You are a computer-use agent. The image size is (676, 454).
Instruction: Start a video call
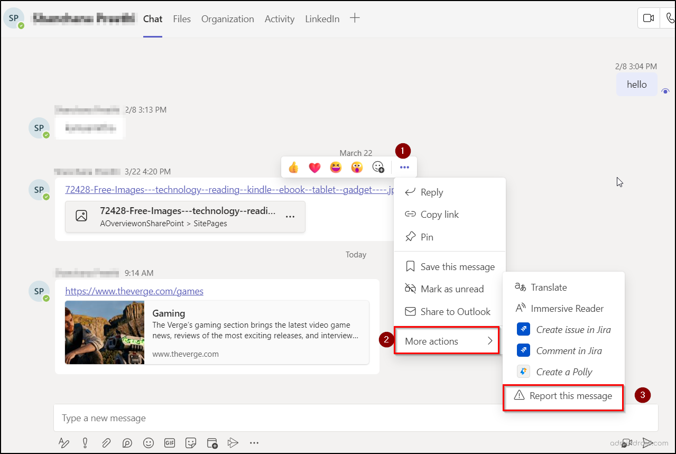pyautogui.click(x=649, y=17)
